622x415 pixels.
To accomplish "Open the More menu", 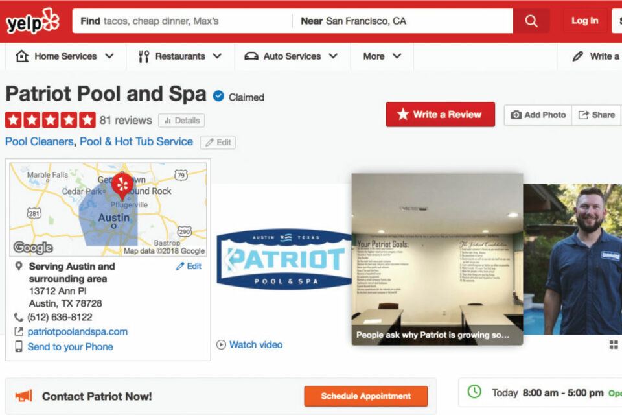I will [x=382, y=56].
